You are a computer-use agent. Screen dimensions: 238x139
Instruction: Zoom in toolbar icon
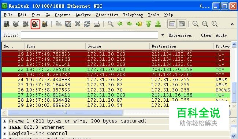point(196,24)
